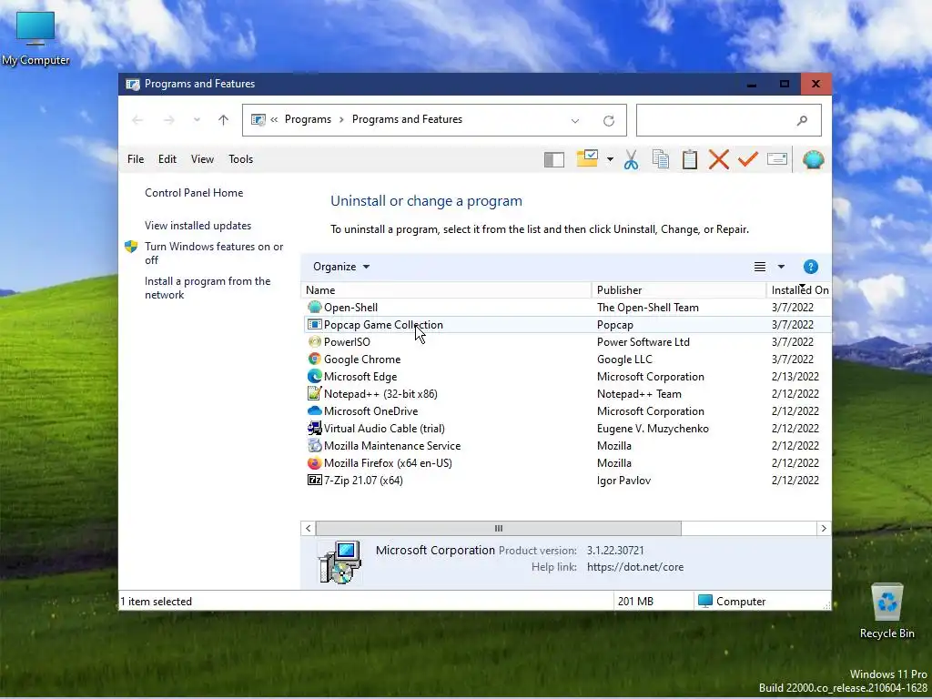Expand the folder options dropdown arrow

tap(610, 159)
